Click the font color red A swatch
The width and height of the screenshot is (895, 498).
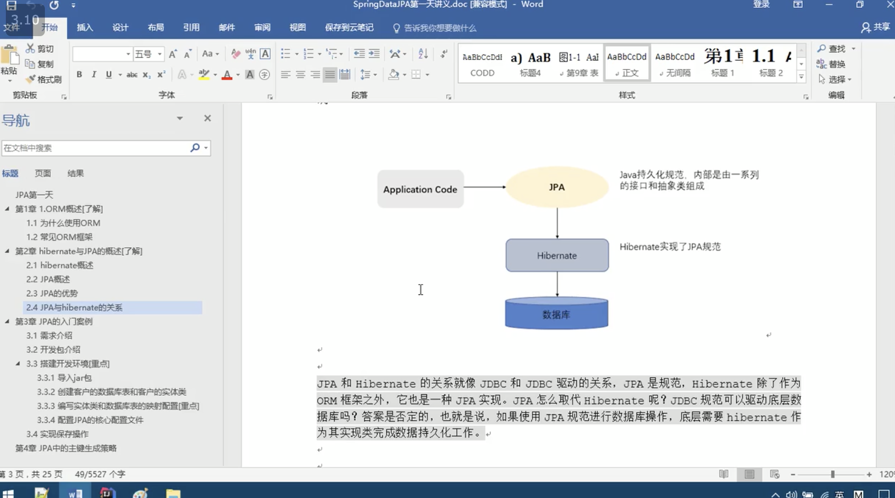coord(227,75)
